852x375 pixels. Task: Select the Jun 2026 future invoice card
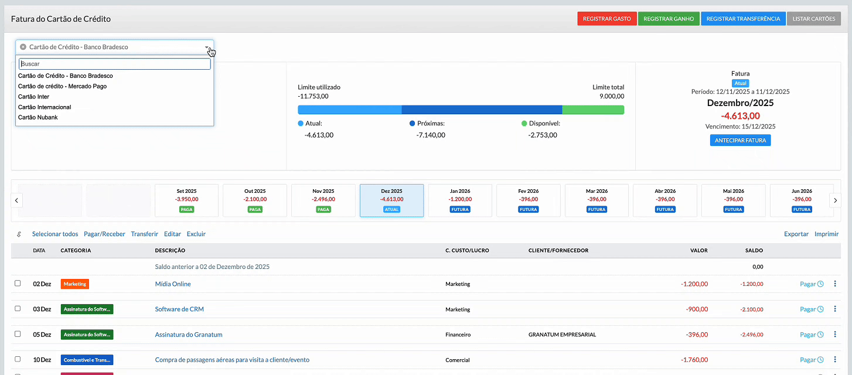click(802, 200)
